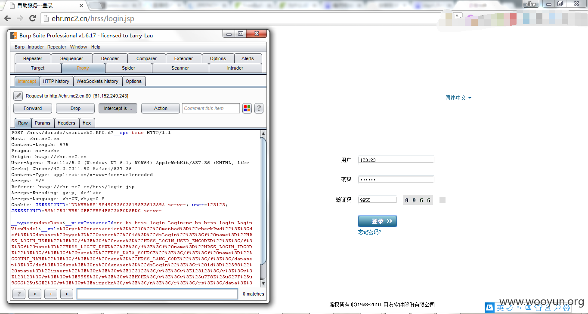This screenshot has height=314, width=588.
Task: Click the Bing icon in the IME toolbar
Action: [490, 308]
